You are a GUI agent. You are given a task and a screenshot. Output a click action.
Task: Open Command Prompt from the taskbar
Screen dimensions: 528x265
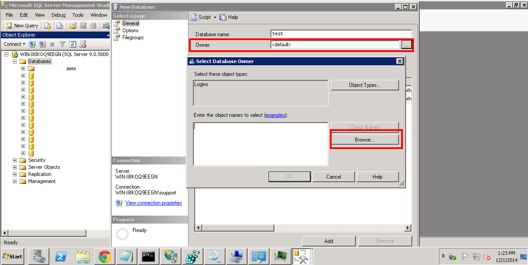click(x=148, y=257)
